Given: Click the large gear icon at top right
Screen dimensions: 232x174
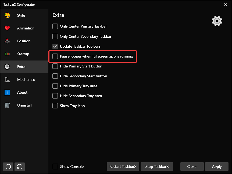Looking at the screenshot, I should pyautogui.click(x=217, y=21).
